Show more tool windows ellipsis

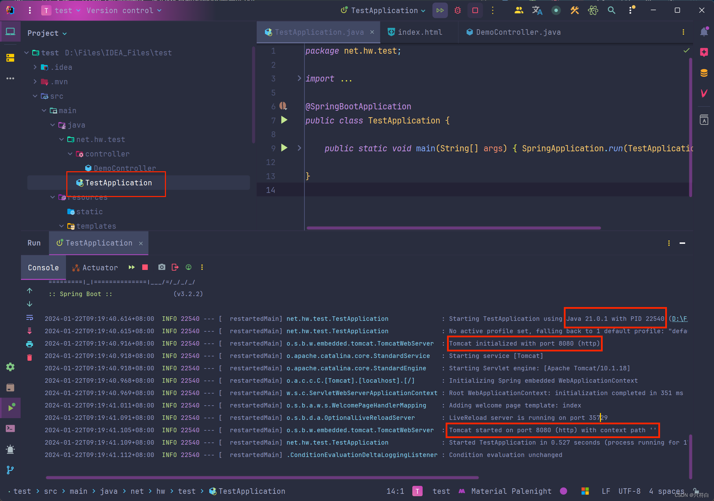[x=10, y=78]
